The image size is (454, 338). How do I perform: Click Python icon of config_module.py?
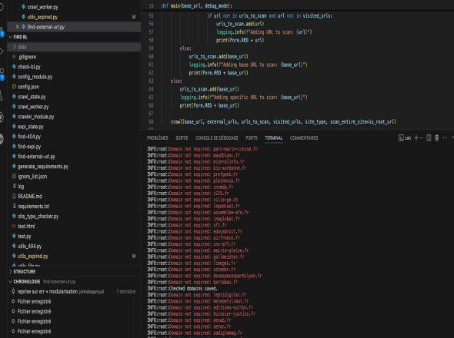[14, 77]
